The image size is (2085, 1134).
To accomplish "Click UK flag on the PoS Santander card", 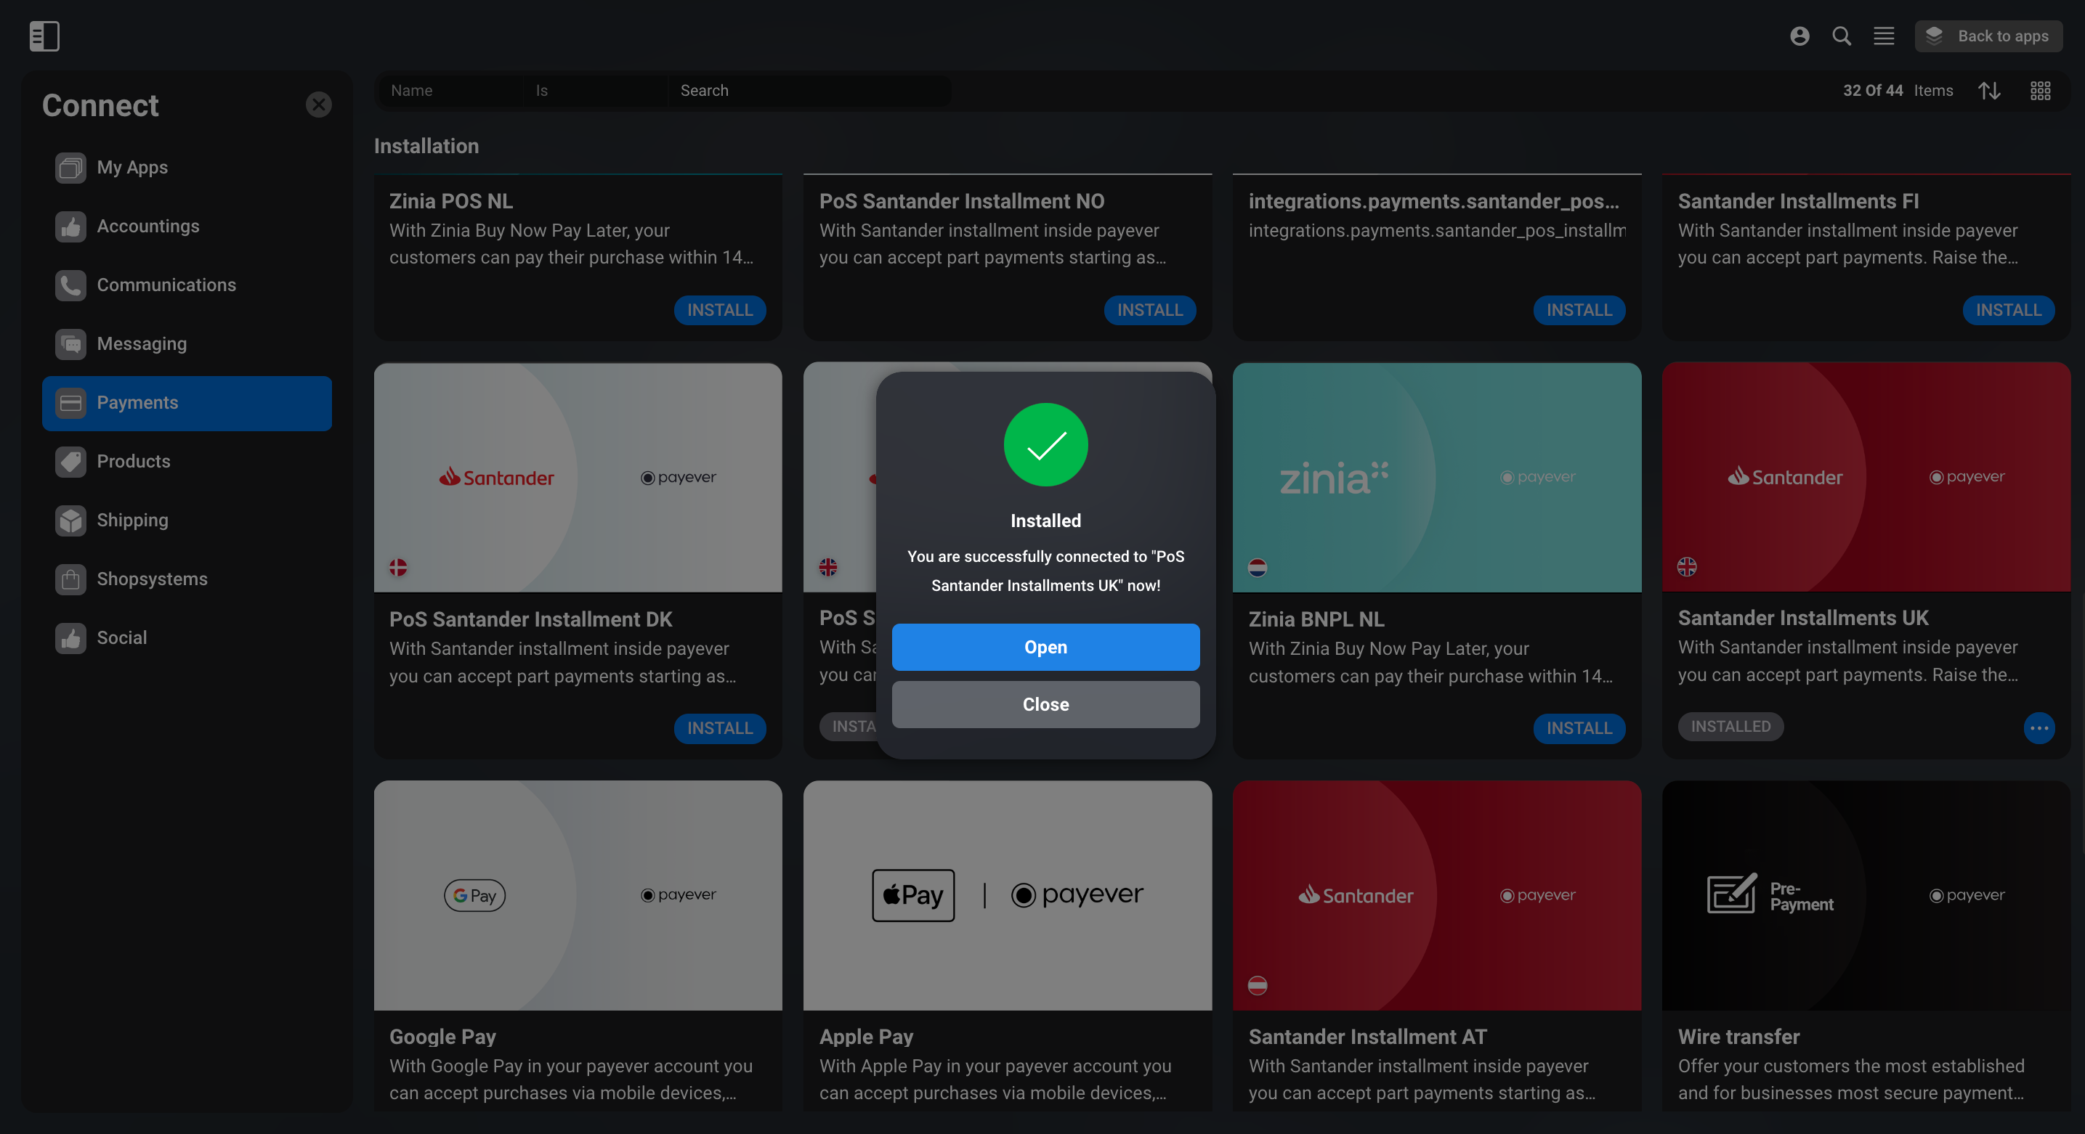I will pos(828,567).
